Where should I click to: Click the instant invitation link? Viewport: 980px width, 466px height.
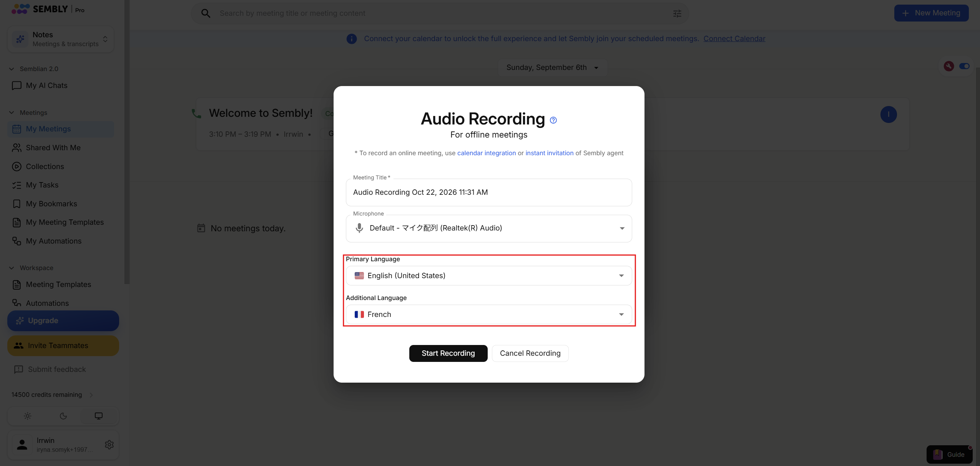click(549, 153)
